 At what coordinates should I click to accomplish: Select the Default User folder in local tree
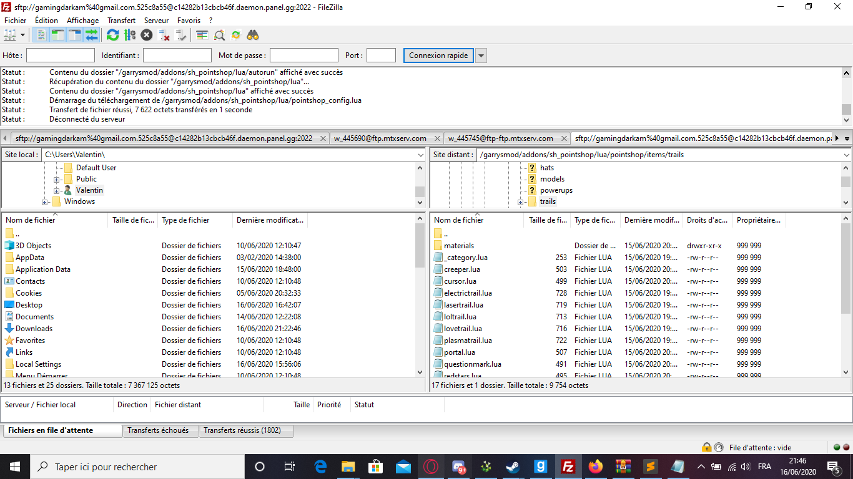coord(96,168)
